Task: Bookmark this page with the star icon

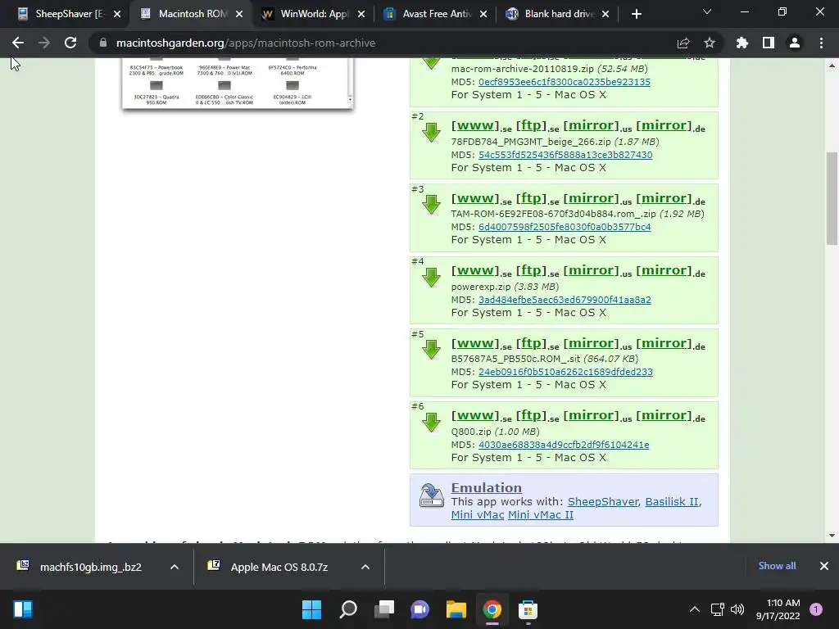Action: tap(710, 43)
